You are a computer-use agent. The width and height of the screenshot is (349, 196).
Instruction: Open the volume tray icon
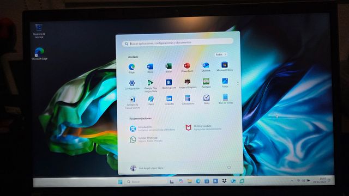(x=303, y=181)
